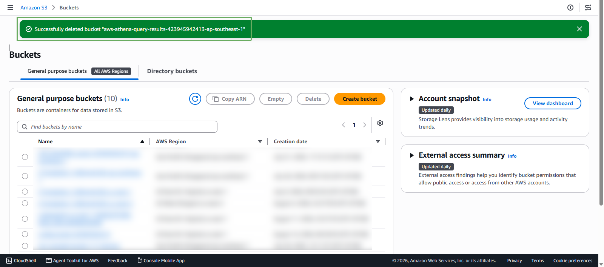
Task: Switch to General purpose buckets tab
Action: tap(79, 71)
